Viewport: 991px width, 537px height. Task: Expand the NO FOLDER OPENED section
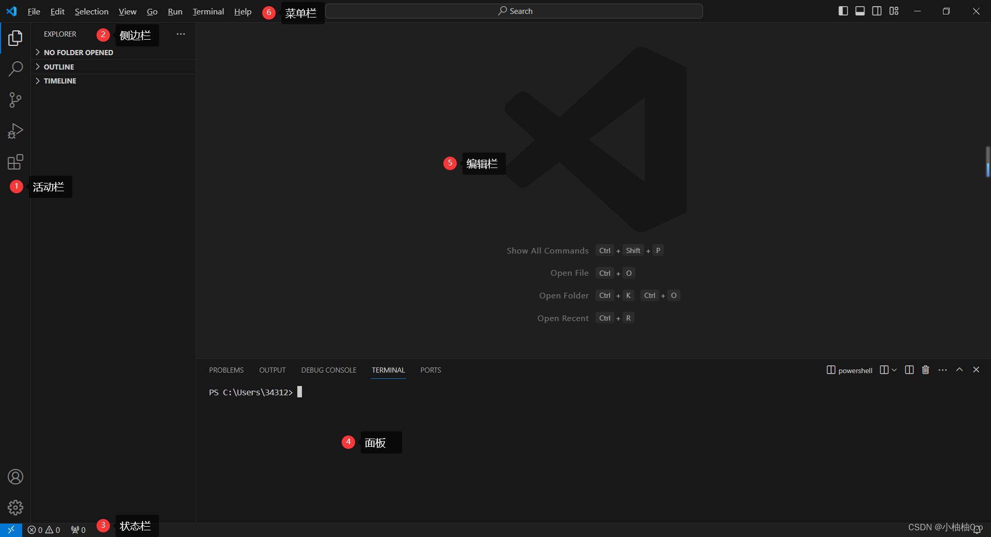[113, 53]
